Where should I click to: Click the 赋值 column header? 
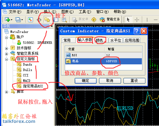click(123, 49)
